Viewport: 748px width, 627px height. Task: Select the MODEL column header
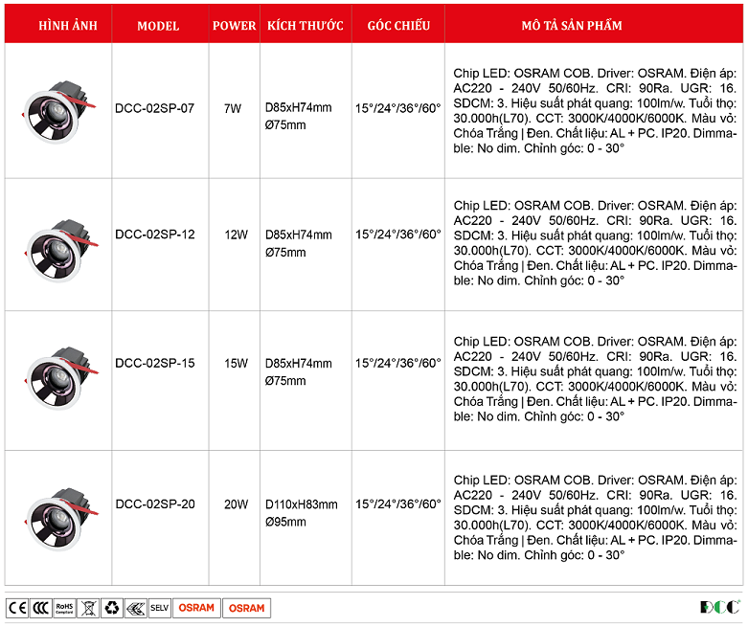158,26
